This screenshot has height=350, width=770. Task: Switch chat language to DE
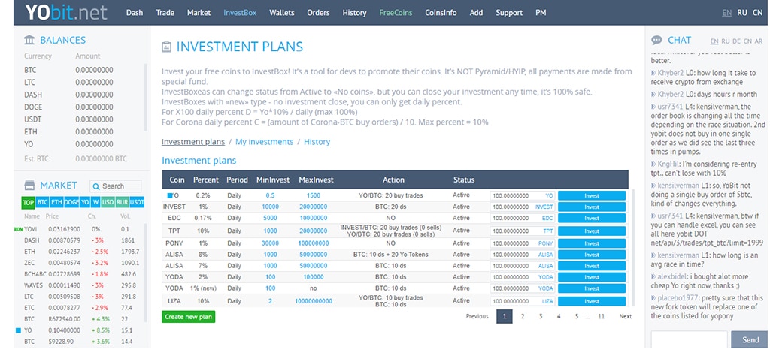click(x=736, y=41)
